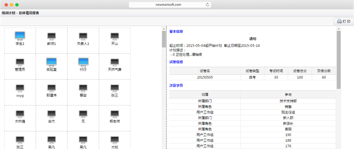Select the 管理员 computer icon

(20, 63)
